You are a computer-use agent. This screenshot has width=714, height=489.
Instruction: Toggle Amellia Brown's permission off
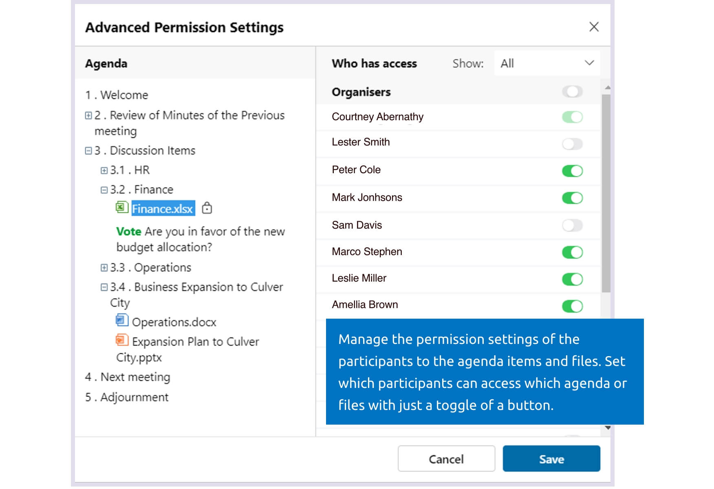[572, 306]
